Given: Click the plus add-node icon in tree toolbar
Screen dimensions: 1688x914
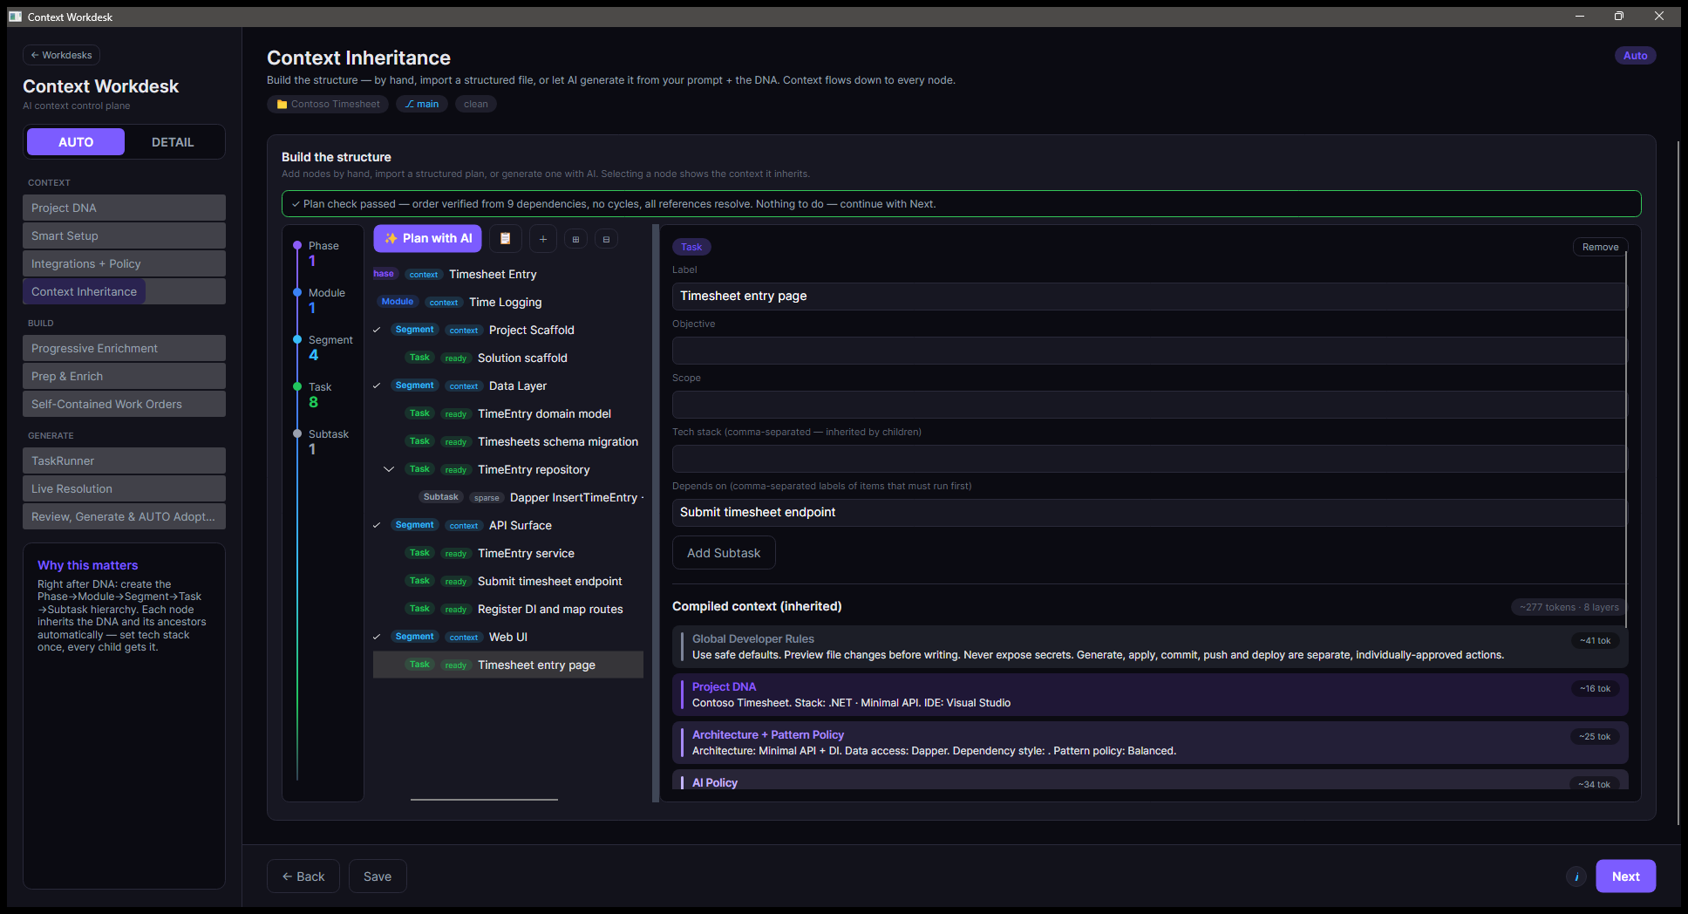Looking at the screenshot, I should pyautogui.click(x=542, y=239).
